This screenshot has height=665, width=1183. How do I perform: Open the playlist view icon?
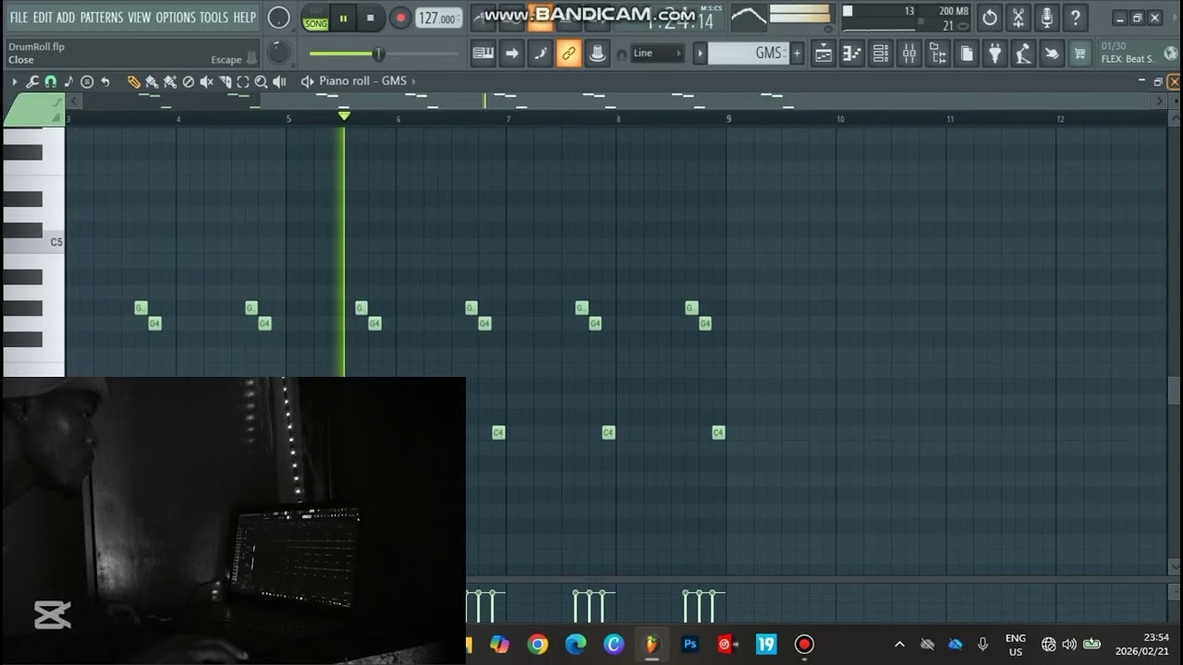tap(823, 54)
